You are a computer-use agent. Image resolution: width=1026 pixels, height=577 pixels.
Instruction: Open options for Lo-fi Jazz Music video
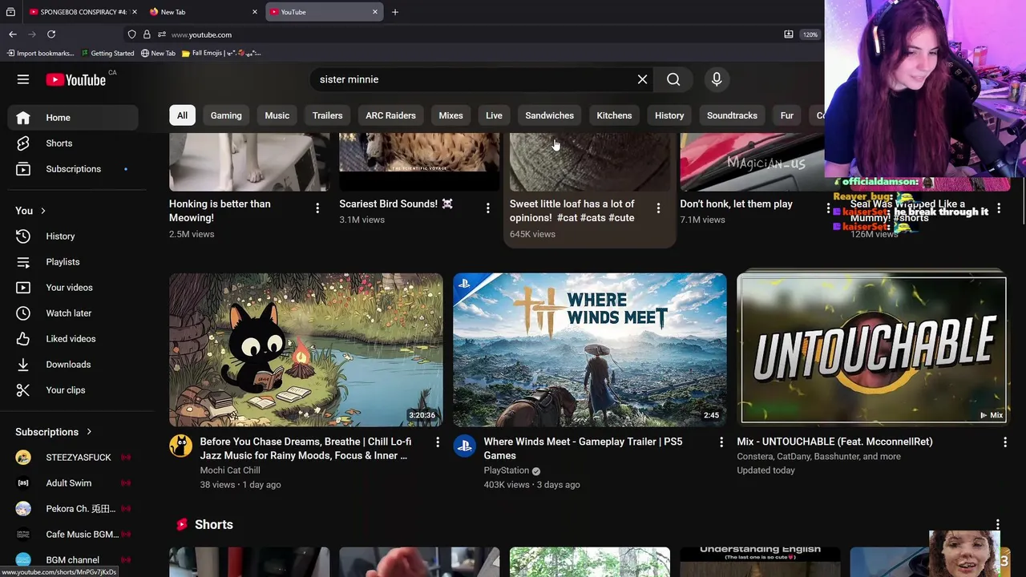(x=437, y=442)
